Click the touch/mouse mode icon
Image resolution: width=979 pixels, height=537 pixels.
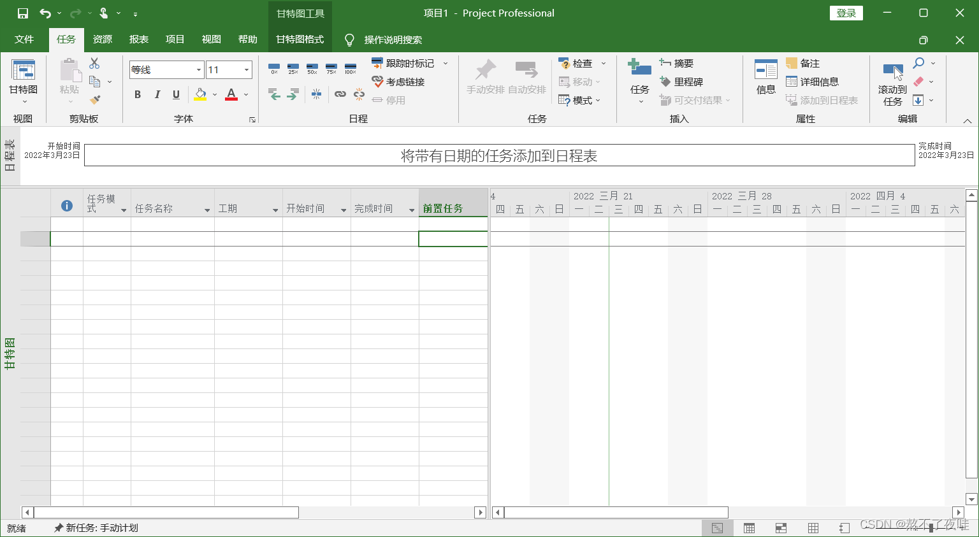(x=104, y=13)
